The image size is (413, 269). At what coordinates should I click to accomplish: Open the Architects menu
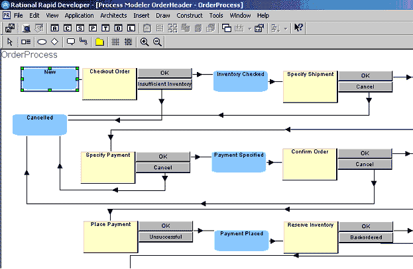pyautogui.click(x=113, y=15)
